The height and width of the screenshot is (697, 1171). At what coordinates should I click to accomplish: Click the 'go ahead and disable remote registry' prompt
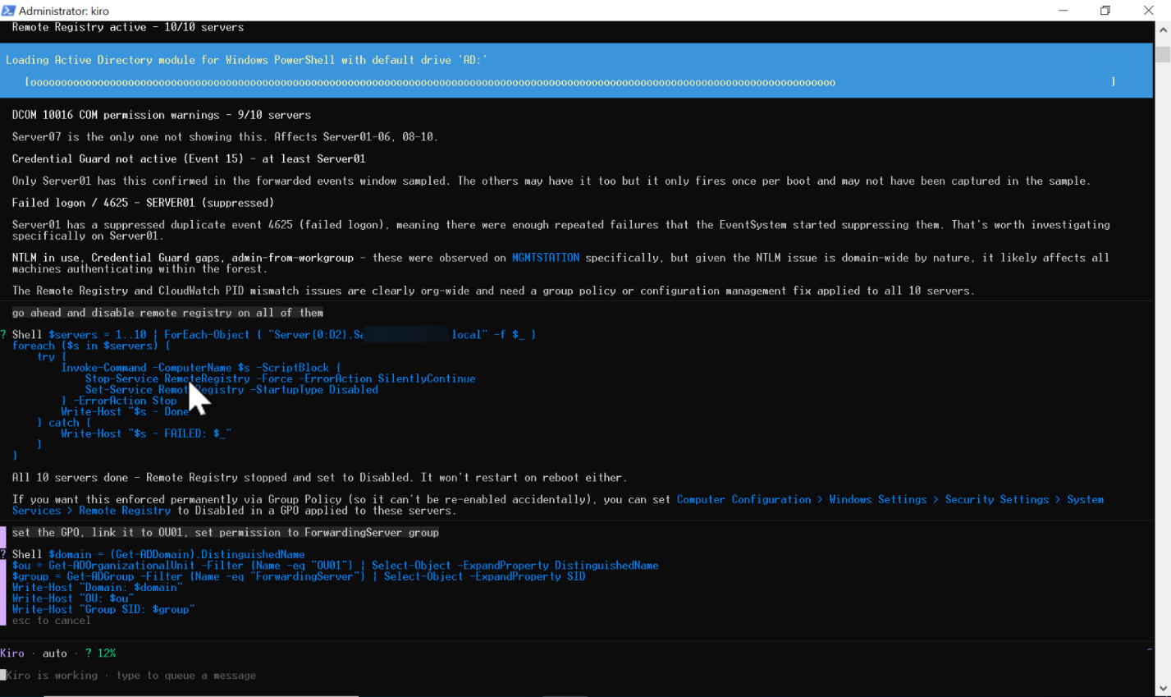(x=167, y=313)
